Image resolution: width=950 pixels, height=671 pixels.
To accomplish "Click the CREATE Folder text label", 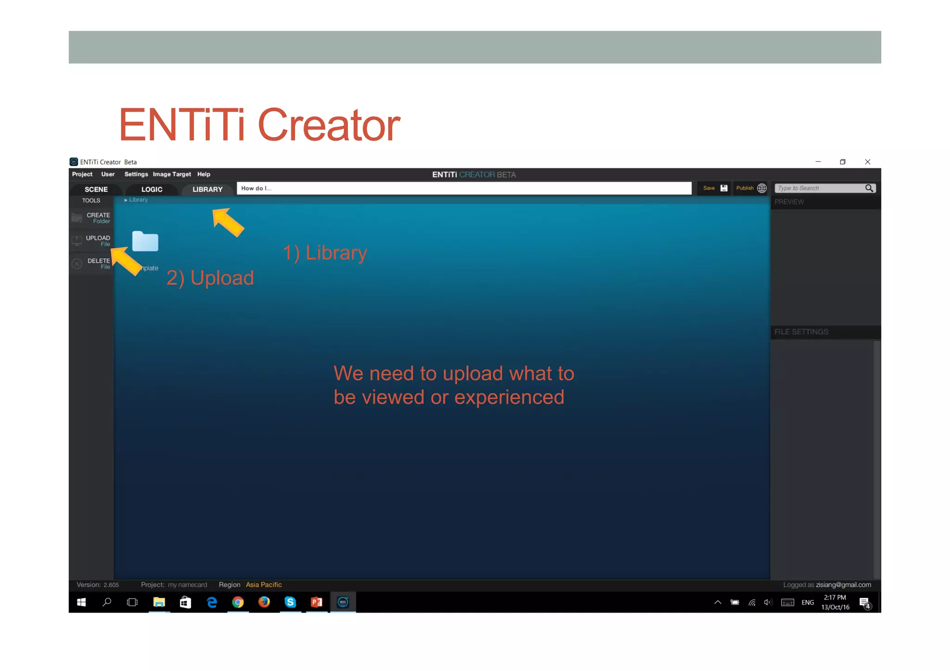I will pyautogui.click(x=98, y=218).
